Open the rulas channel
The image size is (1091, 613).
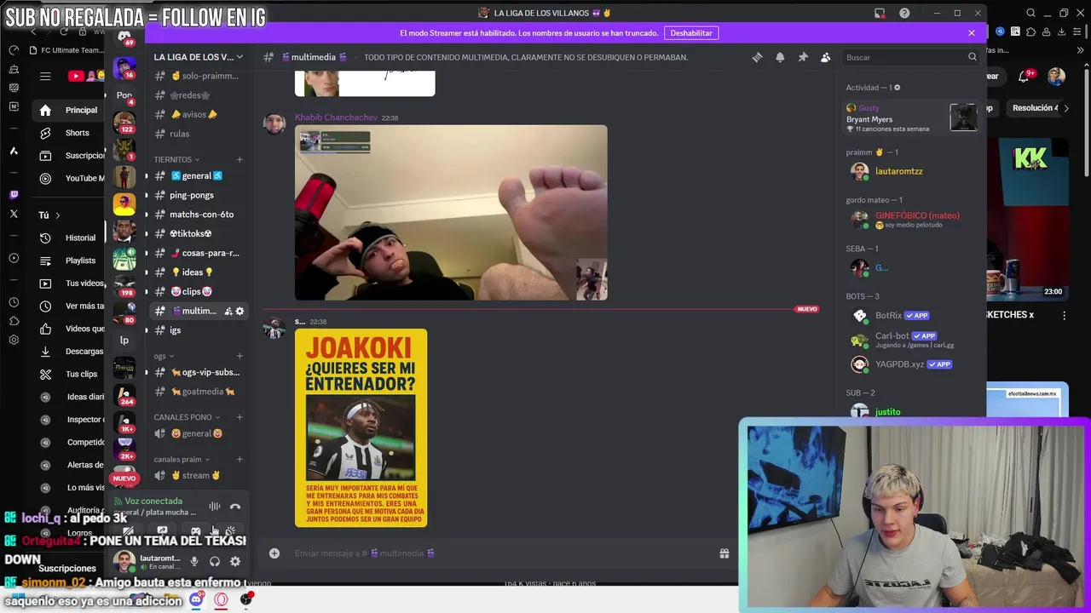(x=199, y=134)
